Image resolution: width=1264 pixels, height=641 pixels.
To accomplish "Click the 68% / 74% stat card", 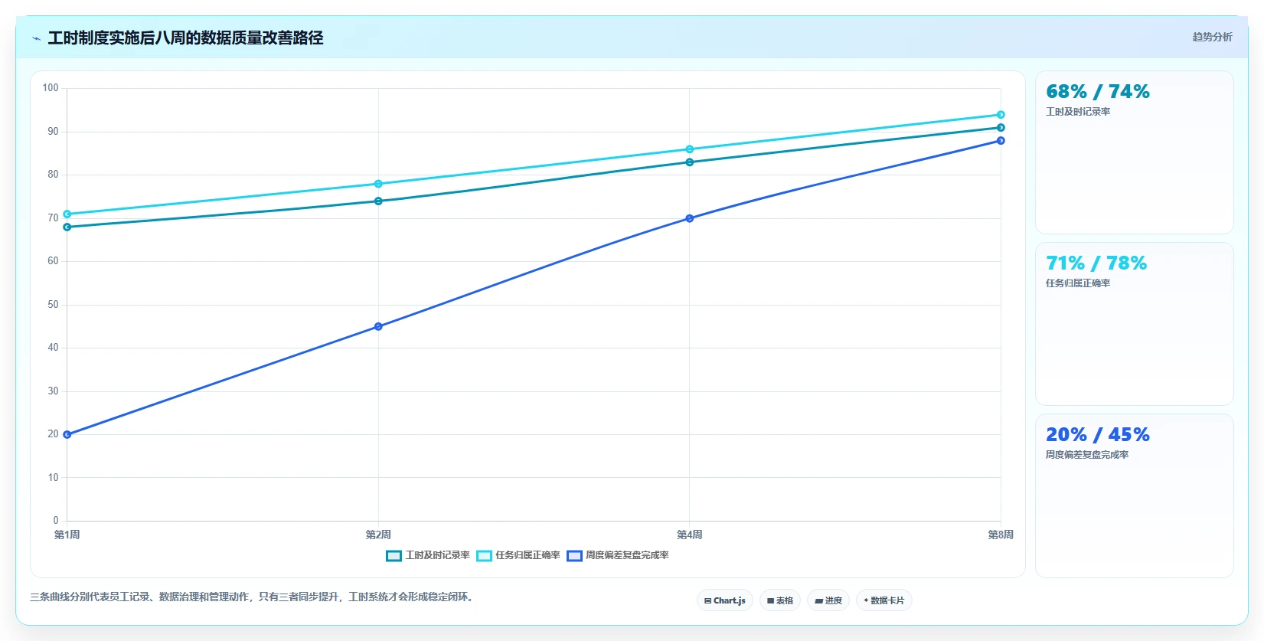I will [1135, 152].
